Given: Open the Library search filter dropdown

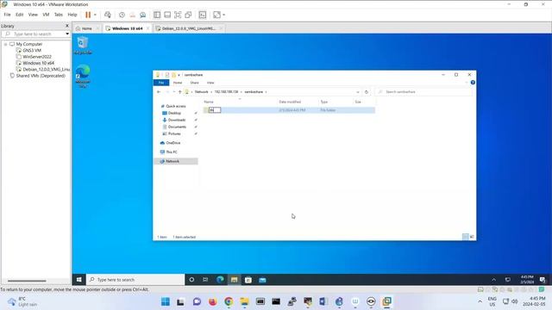Looking at the screenshot, I should click(x=67, y=34).
